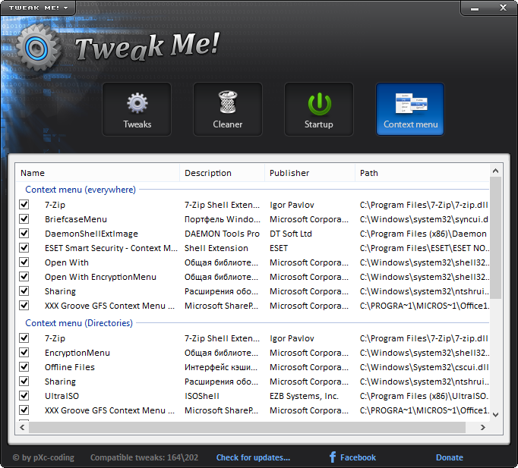The width and height of the screenshot is (518, 468).
Task: Close the Tweak Me! window
Action: pos(503,8)
